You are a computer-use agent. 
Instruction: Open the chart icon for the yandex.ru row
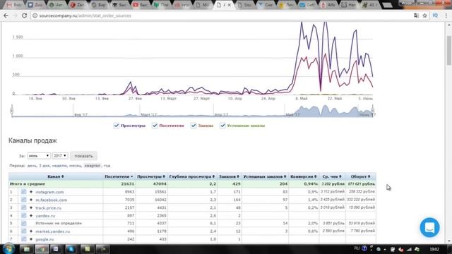[23, 215]
